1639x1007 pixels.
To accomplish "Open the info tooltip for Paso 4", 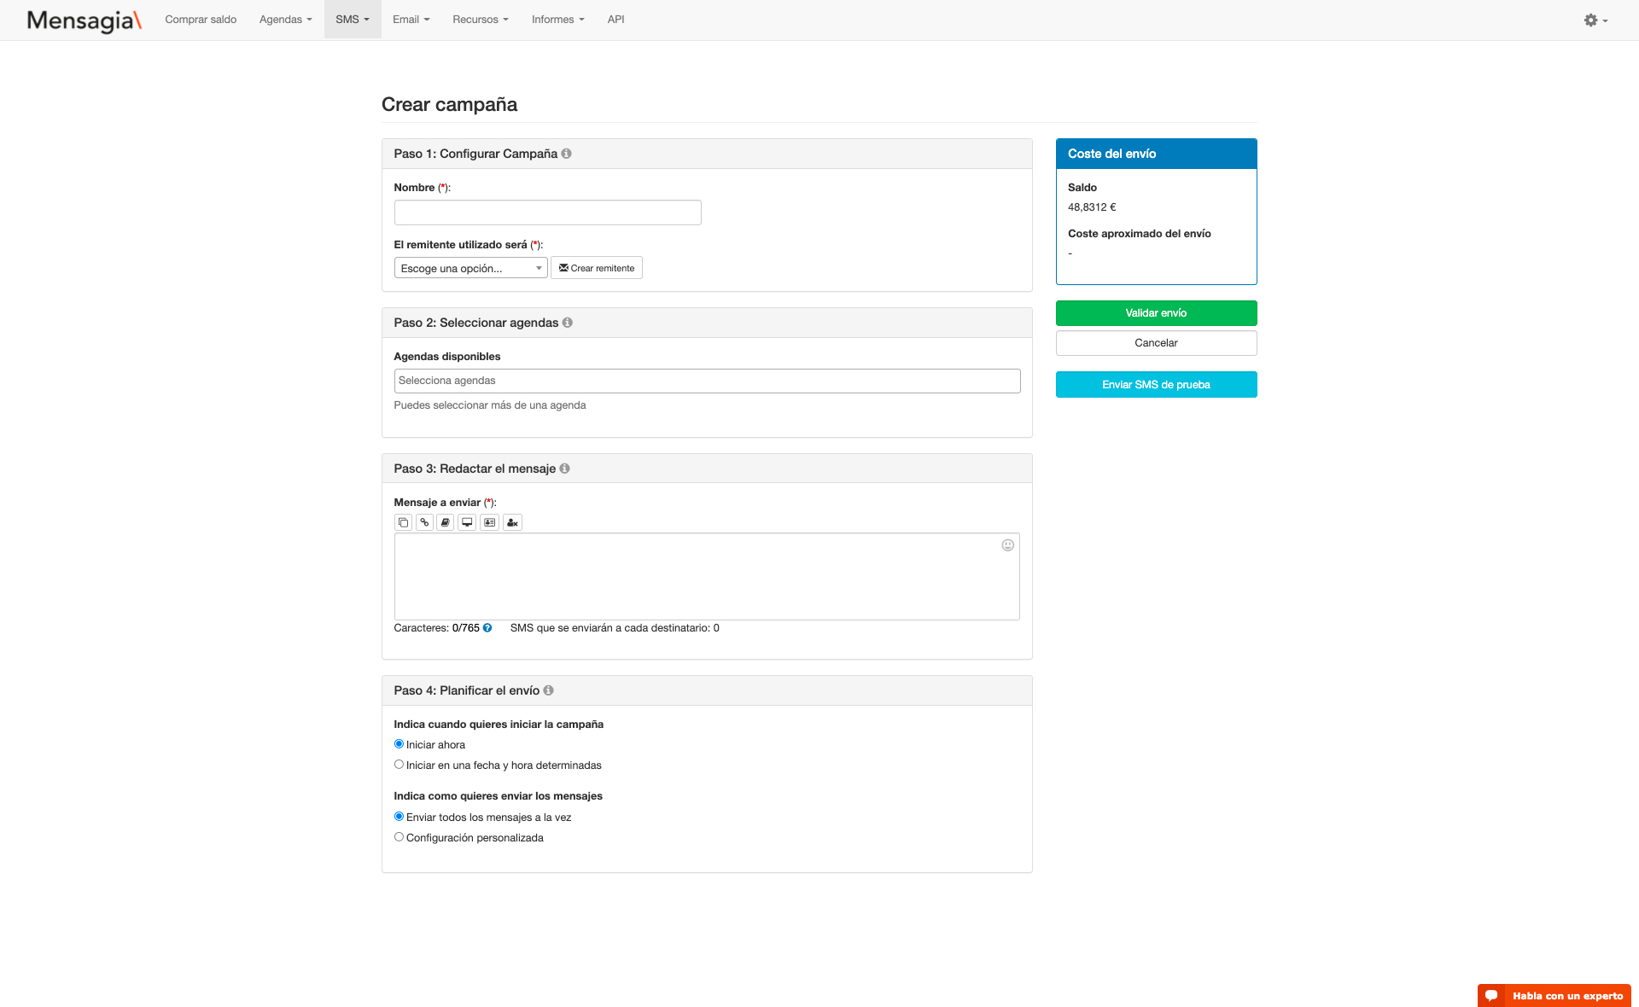I will tap(549, 690).
